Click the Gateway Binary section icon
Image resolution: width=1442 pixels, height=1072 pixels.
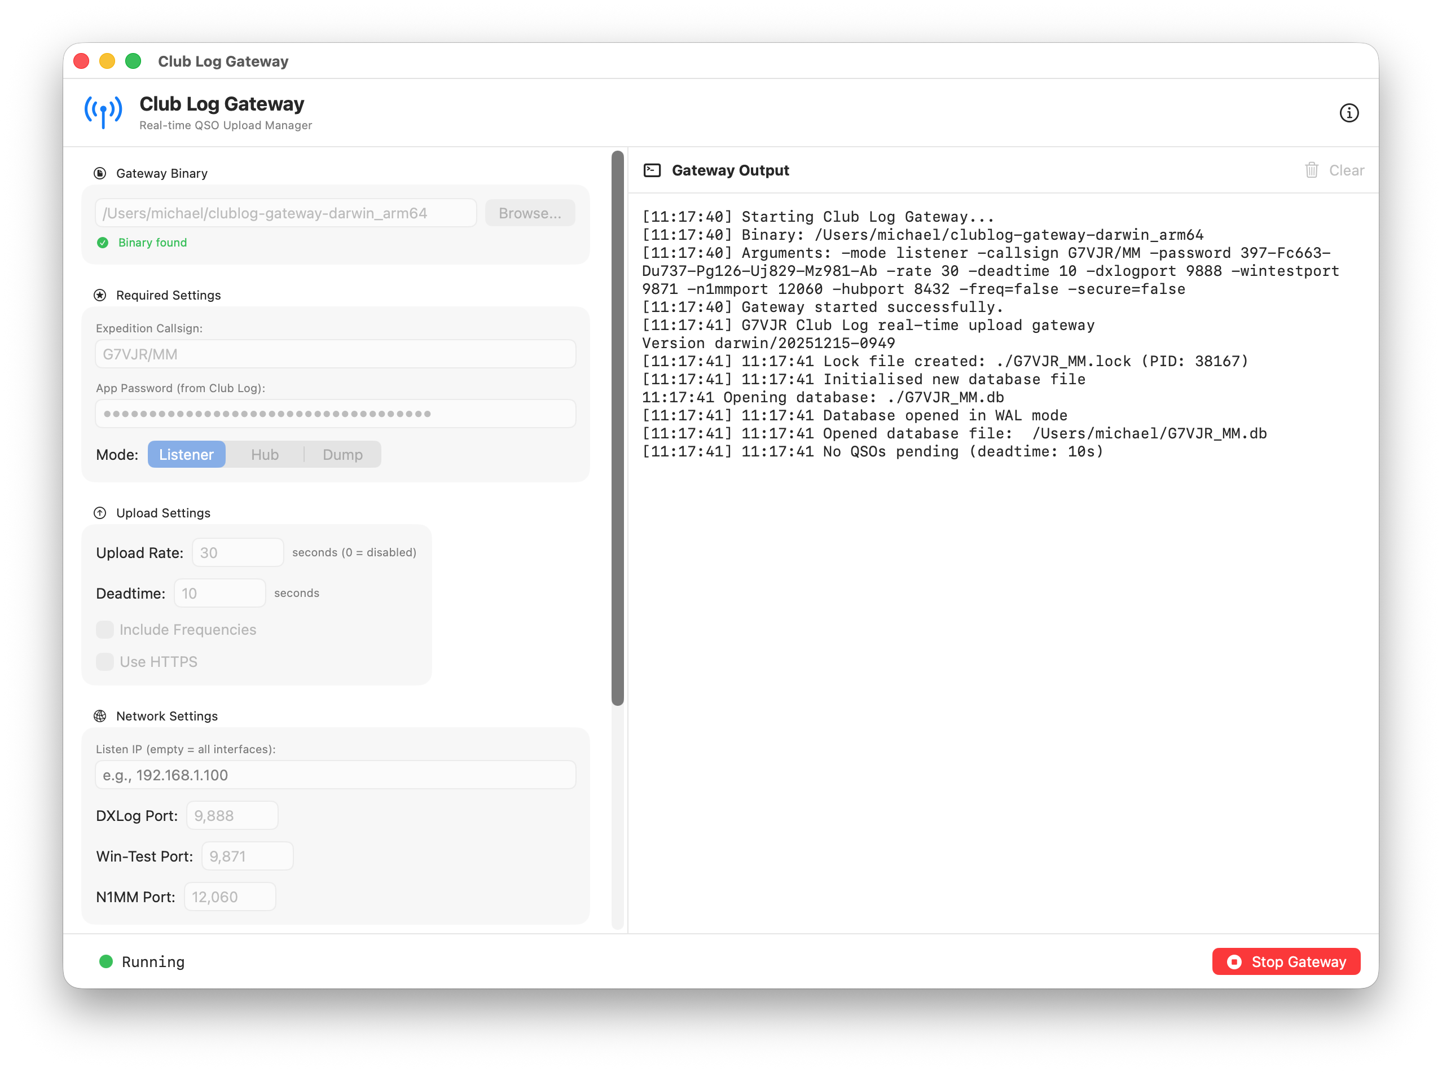click(100, 173)
